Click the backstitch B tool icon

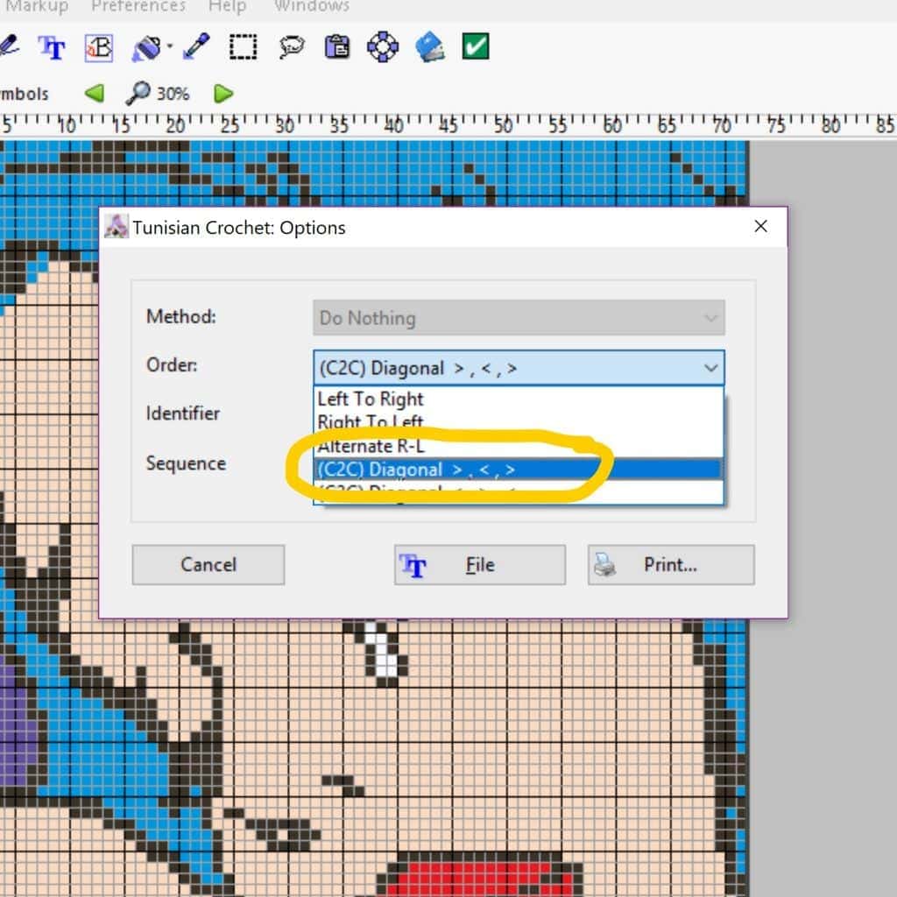point(98,47)
